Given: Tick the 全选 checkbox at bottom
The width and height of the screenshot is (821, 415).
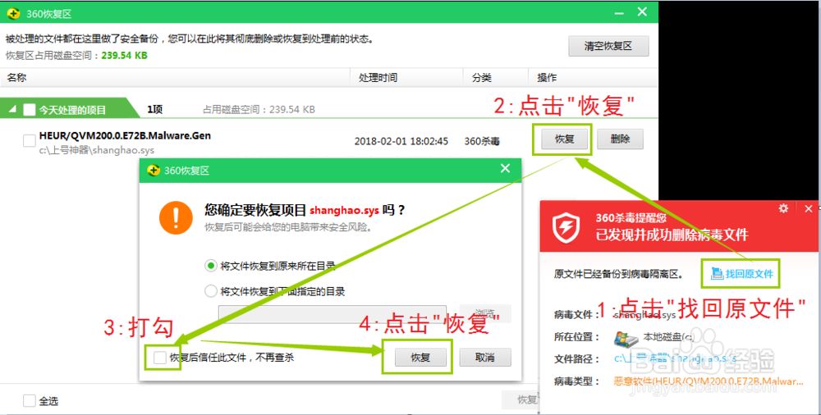Looking at the screenshot, I should point(30,401).
